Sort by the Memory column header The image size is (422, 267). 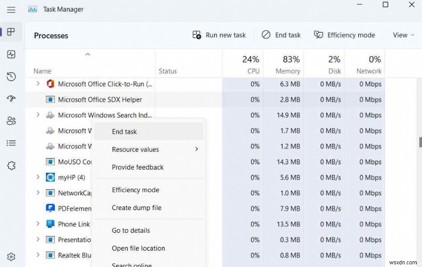(x=283, y=64)
